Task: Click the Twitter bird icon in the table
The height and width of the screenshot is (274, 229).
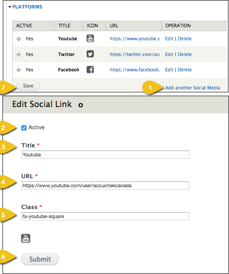Action: tap(90, 54)
